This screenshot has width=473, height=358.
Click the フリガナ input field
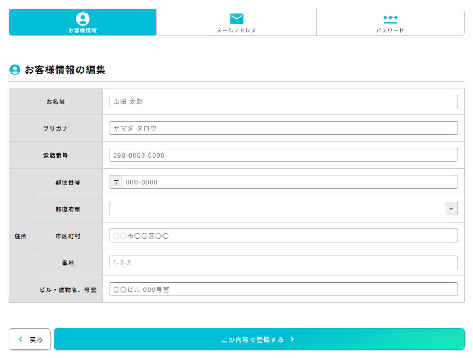point(283,128)
